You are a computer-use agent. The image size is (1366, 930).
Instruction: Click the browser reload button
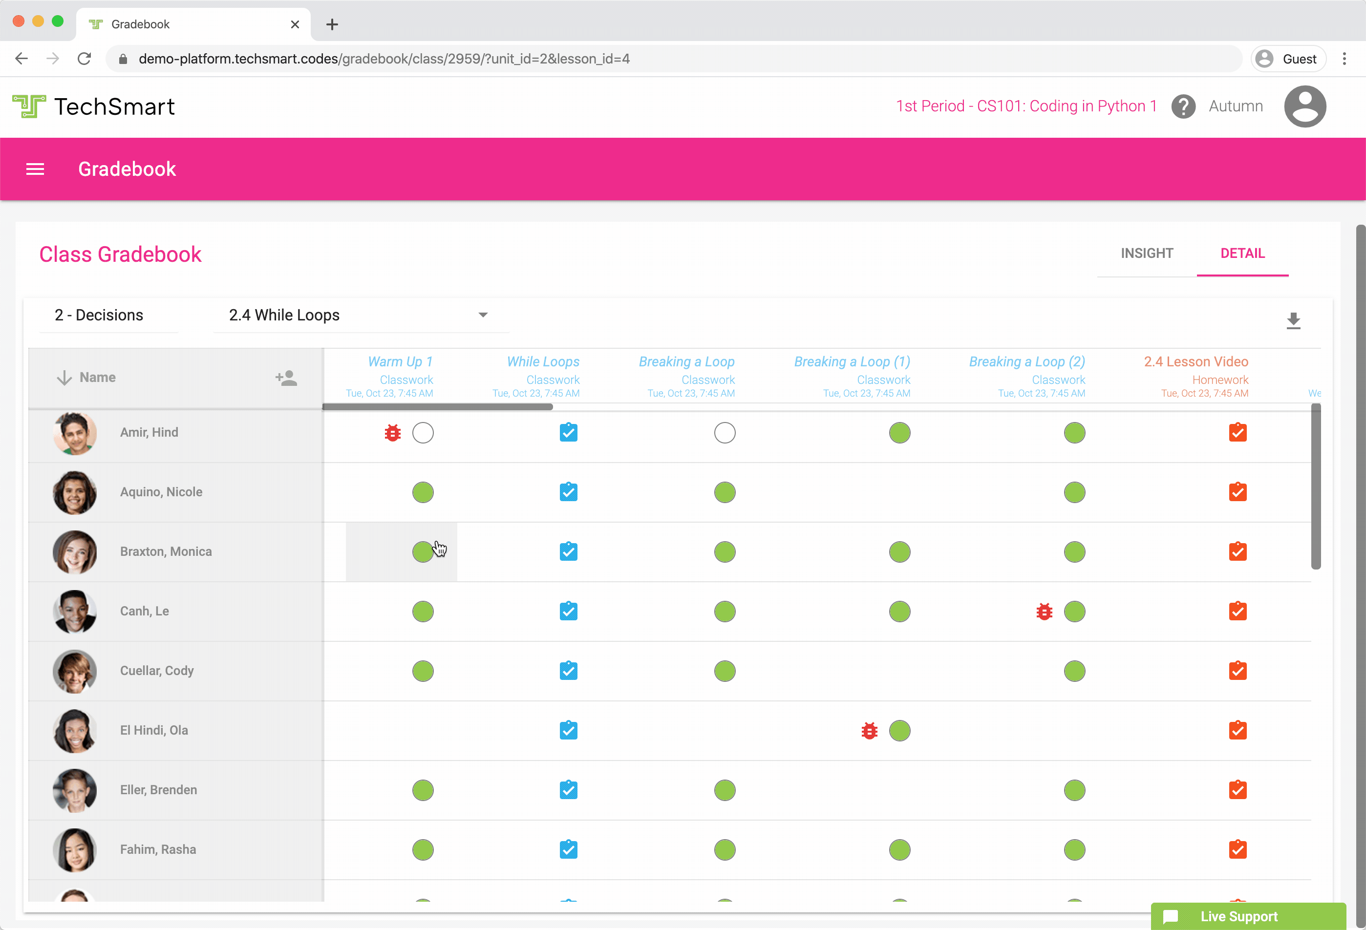pyautogui.click(x=84, y=59)
